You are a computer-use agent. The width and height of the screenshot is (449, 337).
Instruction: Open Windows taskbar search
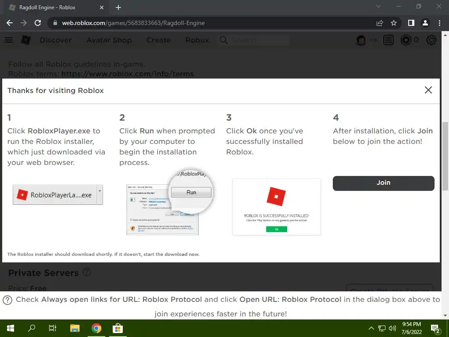pyautogui.click(x=32, y=328)
